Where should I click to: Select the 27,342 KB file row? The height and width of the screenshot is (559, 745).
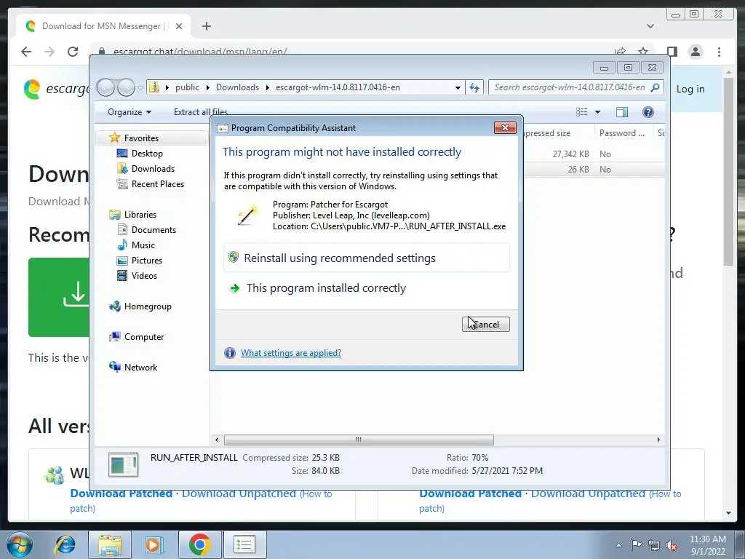(594, 154)
